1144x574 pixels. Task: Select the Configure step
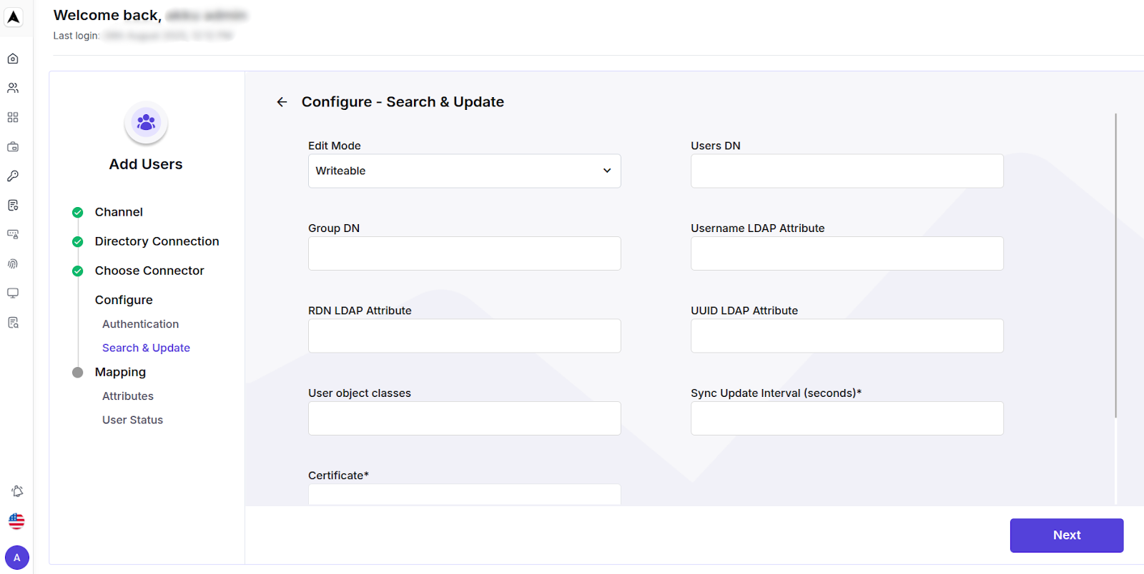124,300
